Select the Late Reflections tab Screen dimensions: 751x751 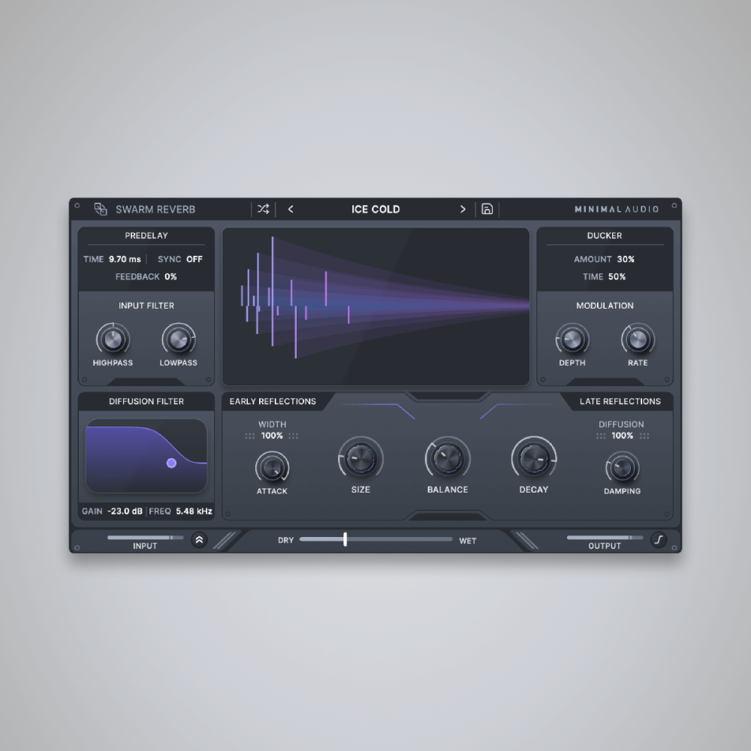coord(619,401)
